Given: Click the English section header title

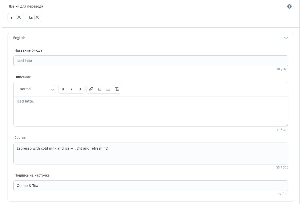Looking at the screenshot, I should pyautogui.click(x=19, y=38).
